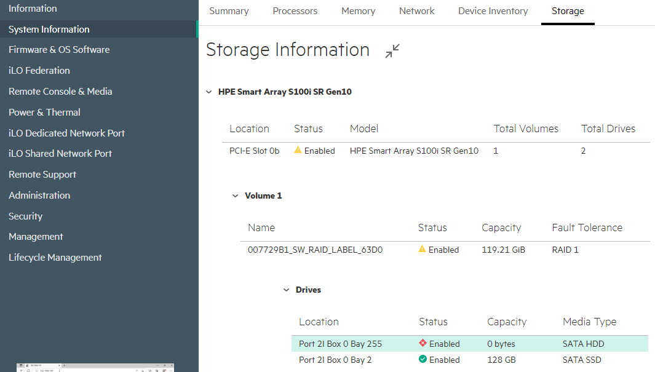Image resolution: width=655 pixels, height=372 pixels.
Task: Switch to the Device Inventory tab
Action: tap(493, 11)
